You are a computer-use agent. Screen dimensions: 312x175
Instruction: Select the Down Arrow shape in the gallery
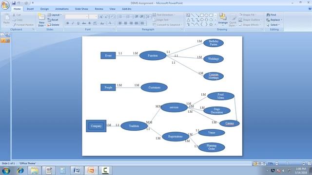tap(206, 20)
